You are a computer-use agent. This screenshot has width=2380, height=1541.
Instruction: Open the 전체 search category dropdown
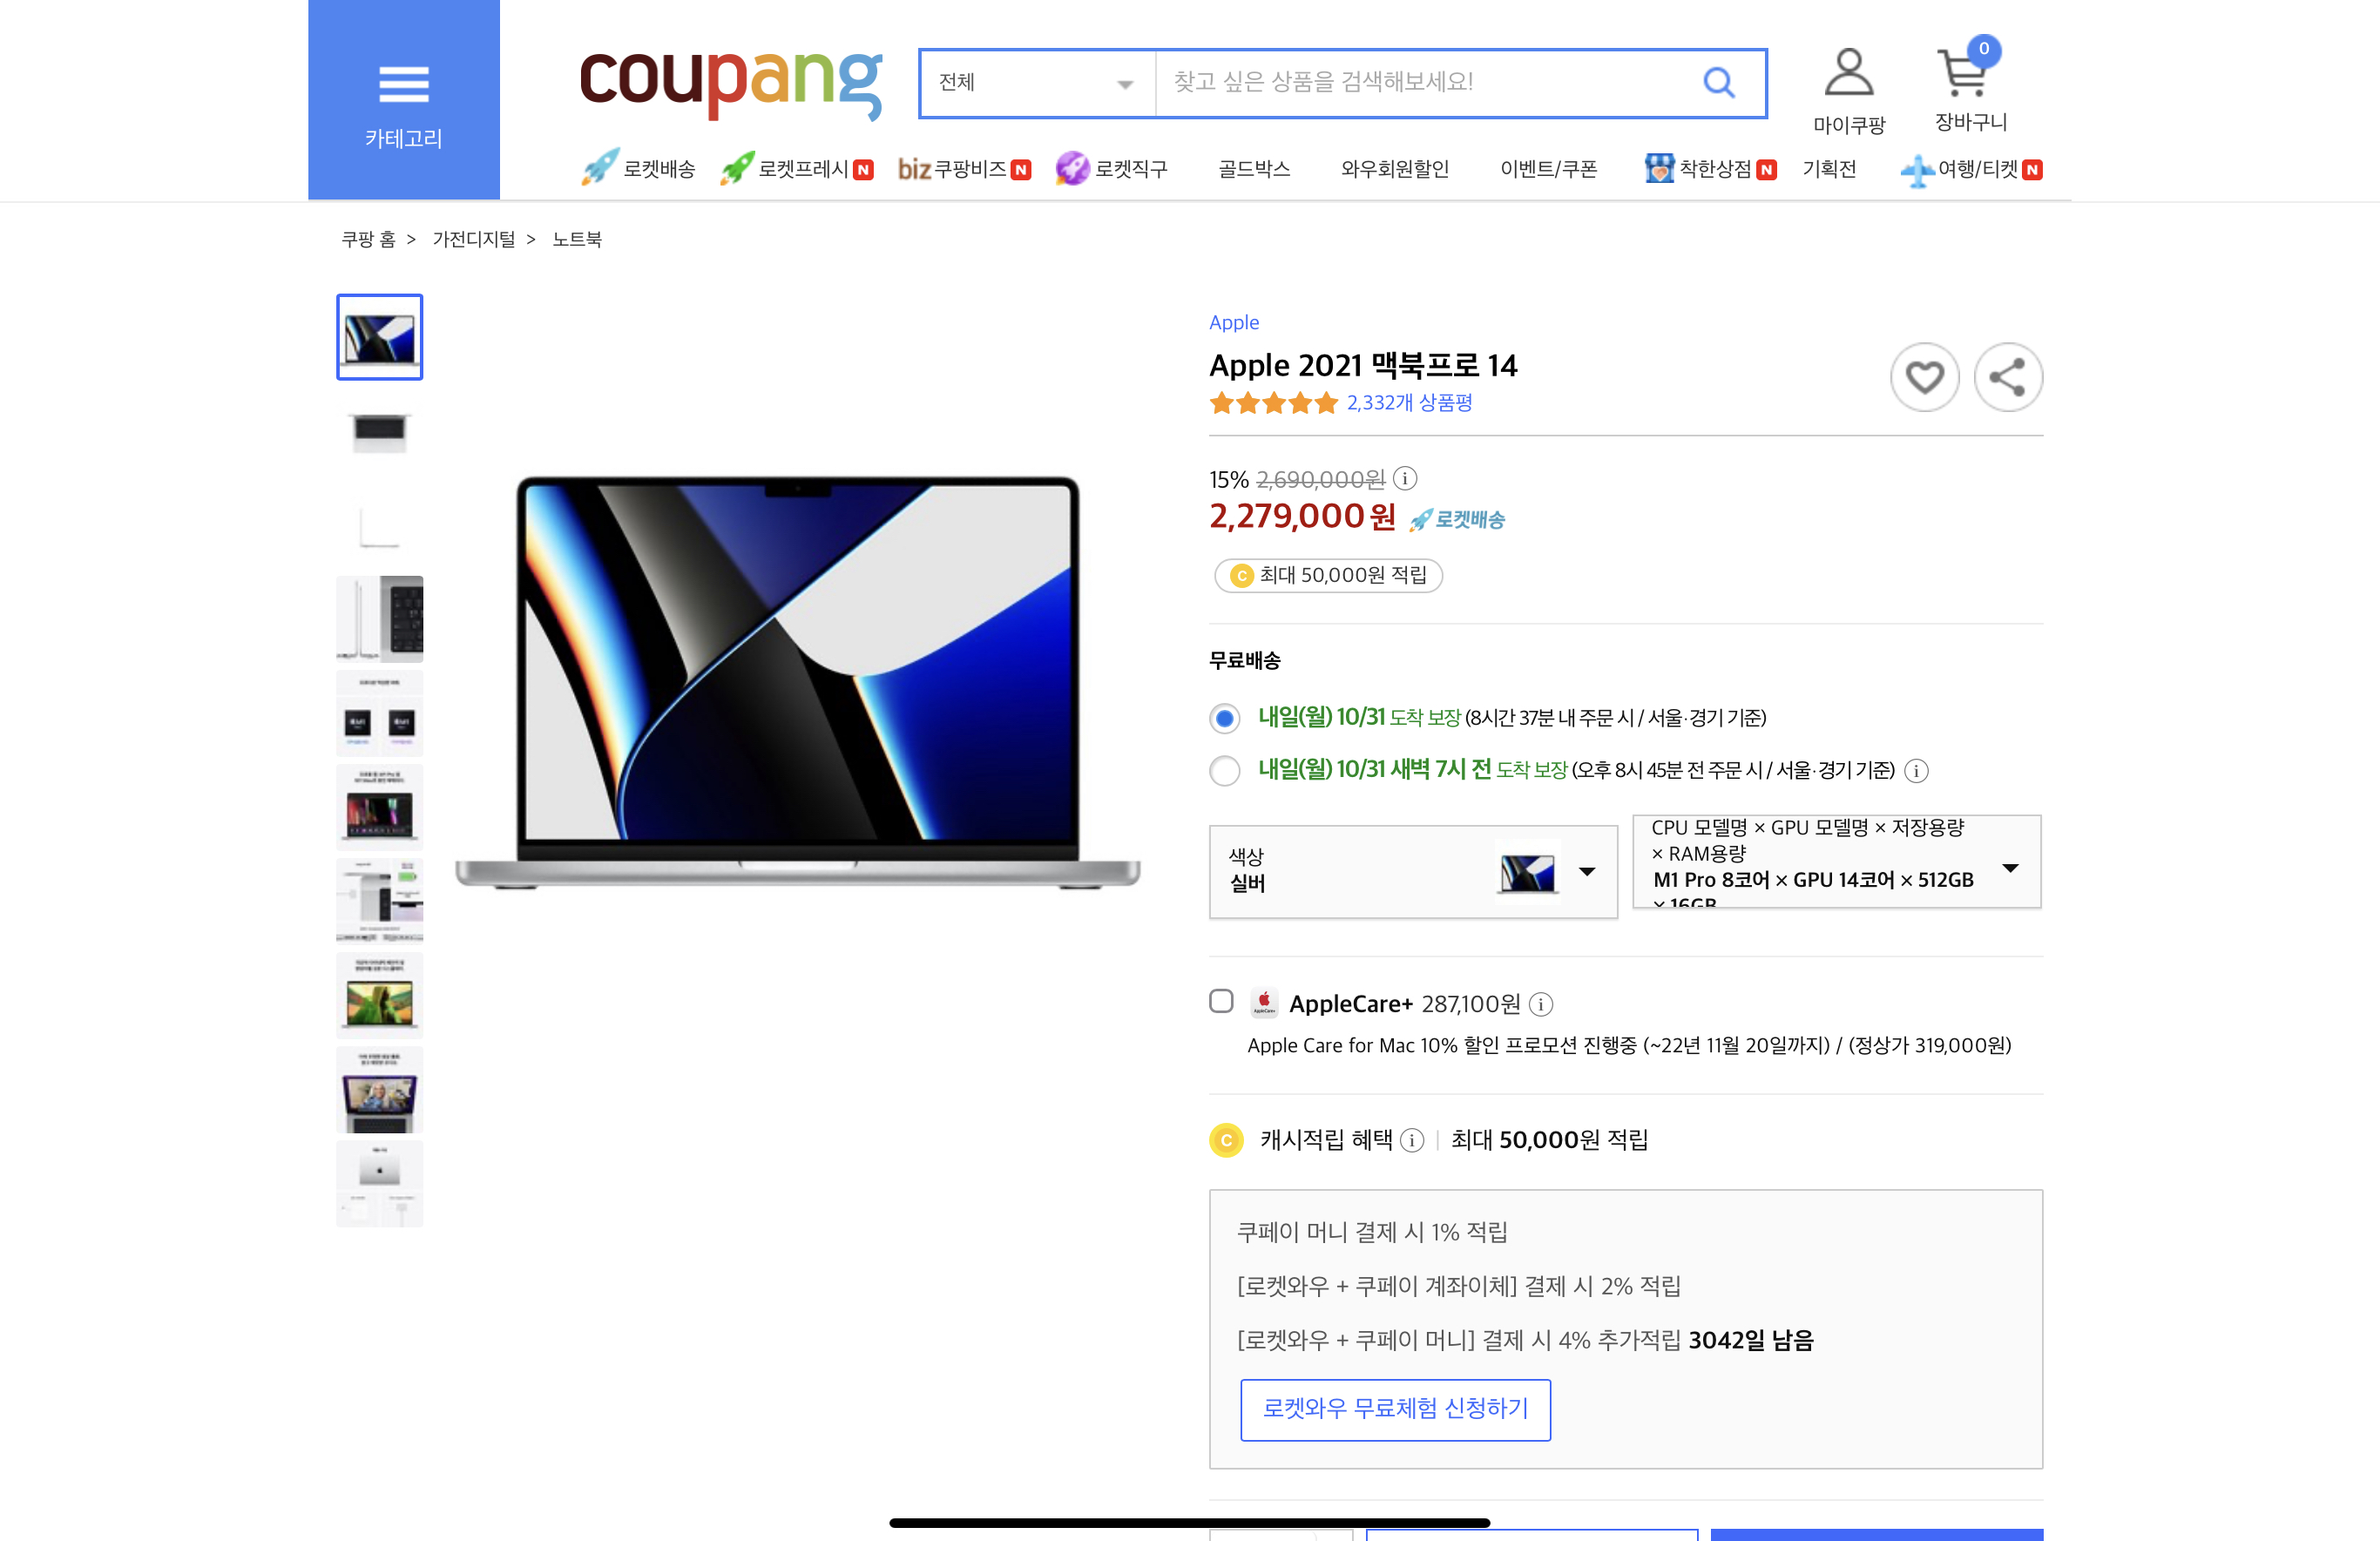(x=1036, y=83)
